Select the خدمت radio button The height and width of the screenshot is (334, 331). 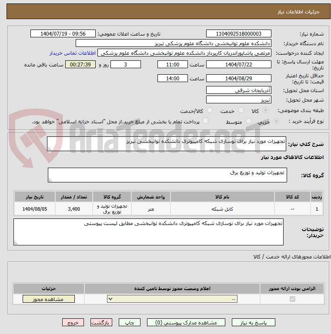(241, 110)
